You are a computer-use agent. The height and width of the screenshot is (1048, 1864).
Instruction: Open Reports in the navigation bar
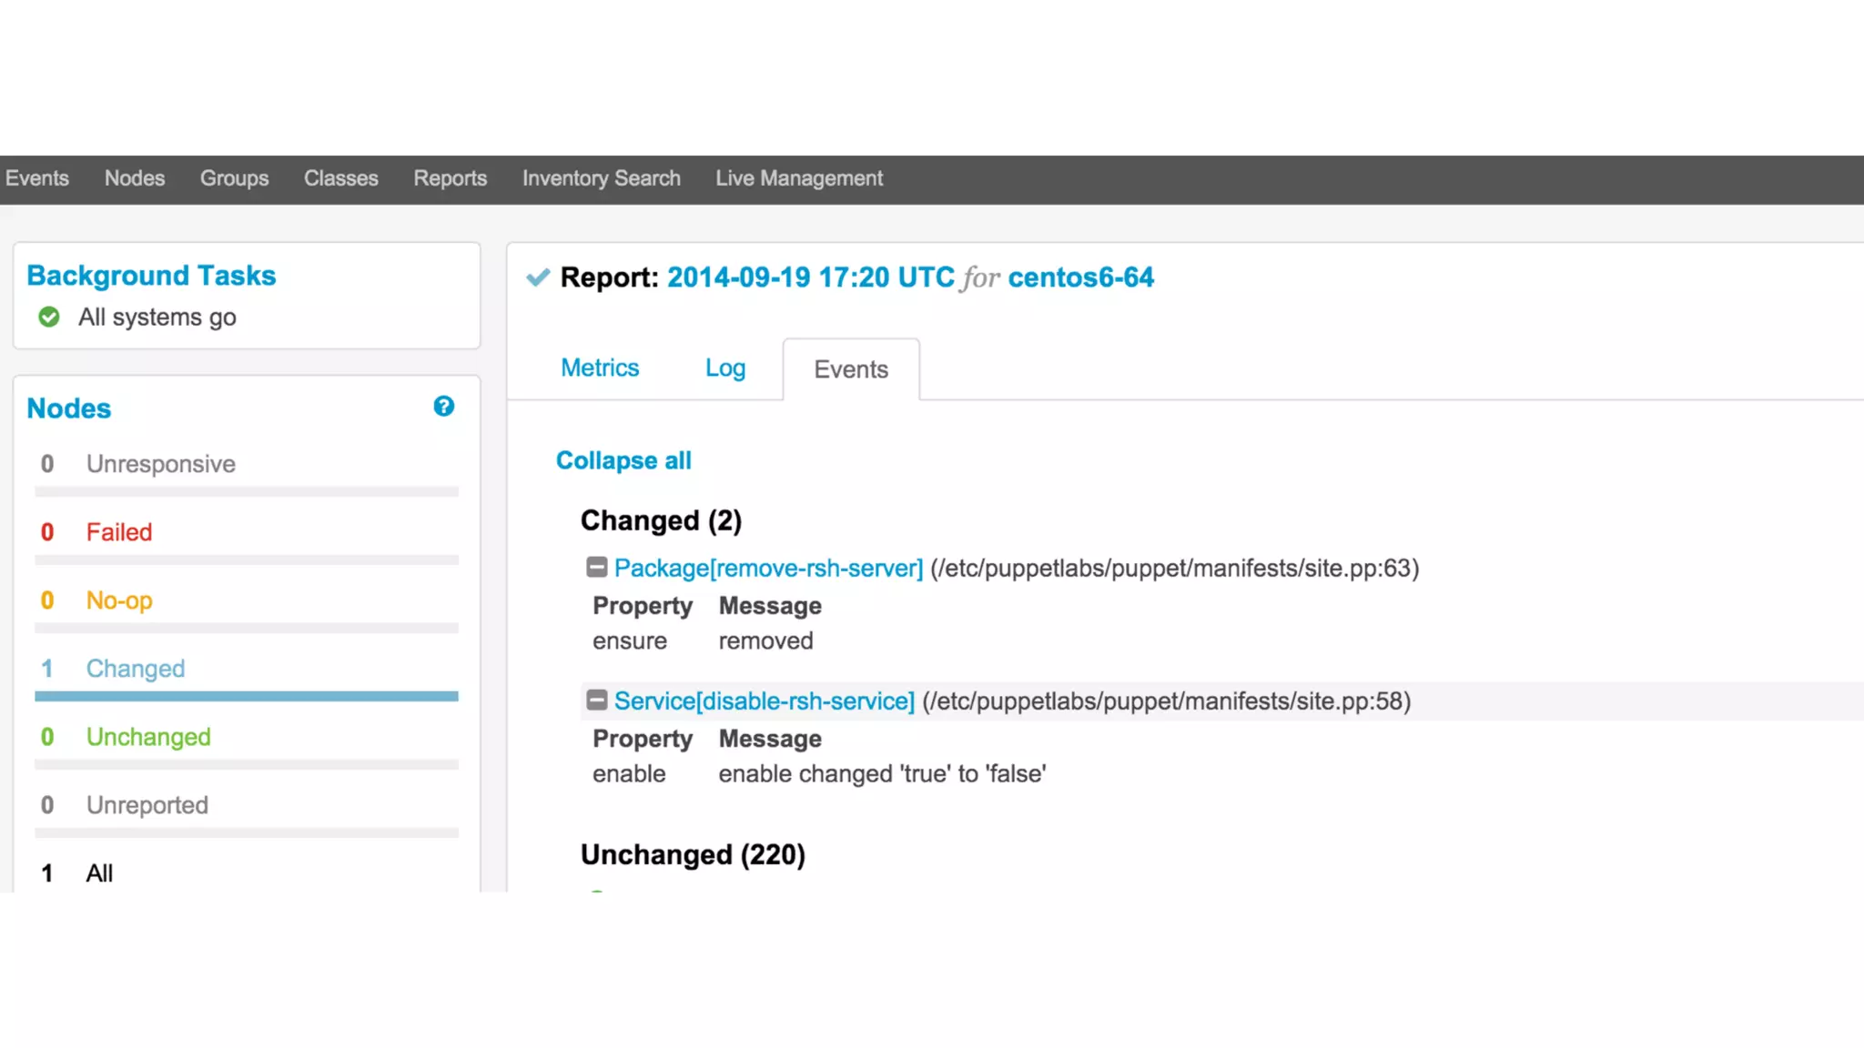click(450, 178)
